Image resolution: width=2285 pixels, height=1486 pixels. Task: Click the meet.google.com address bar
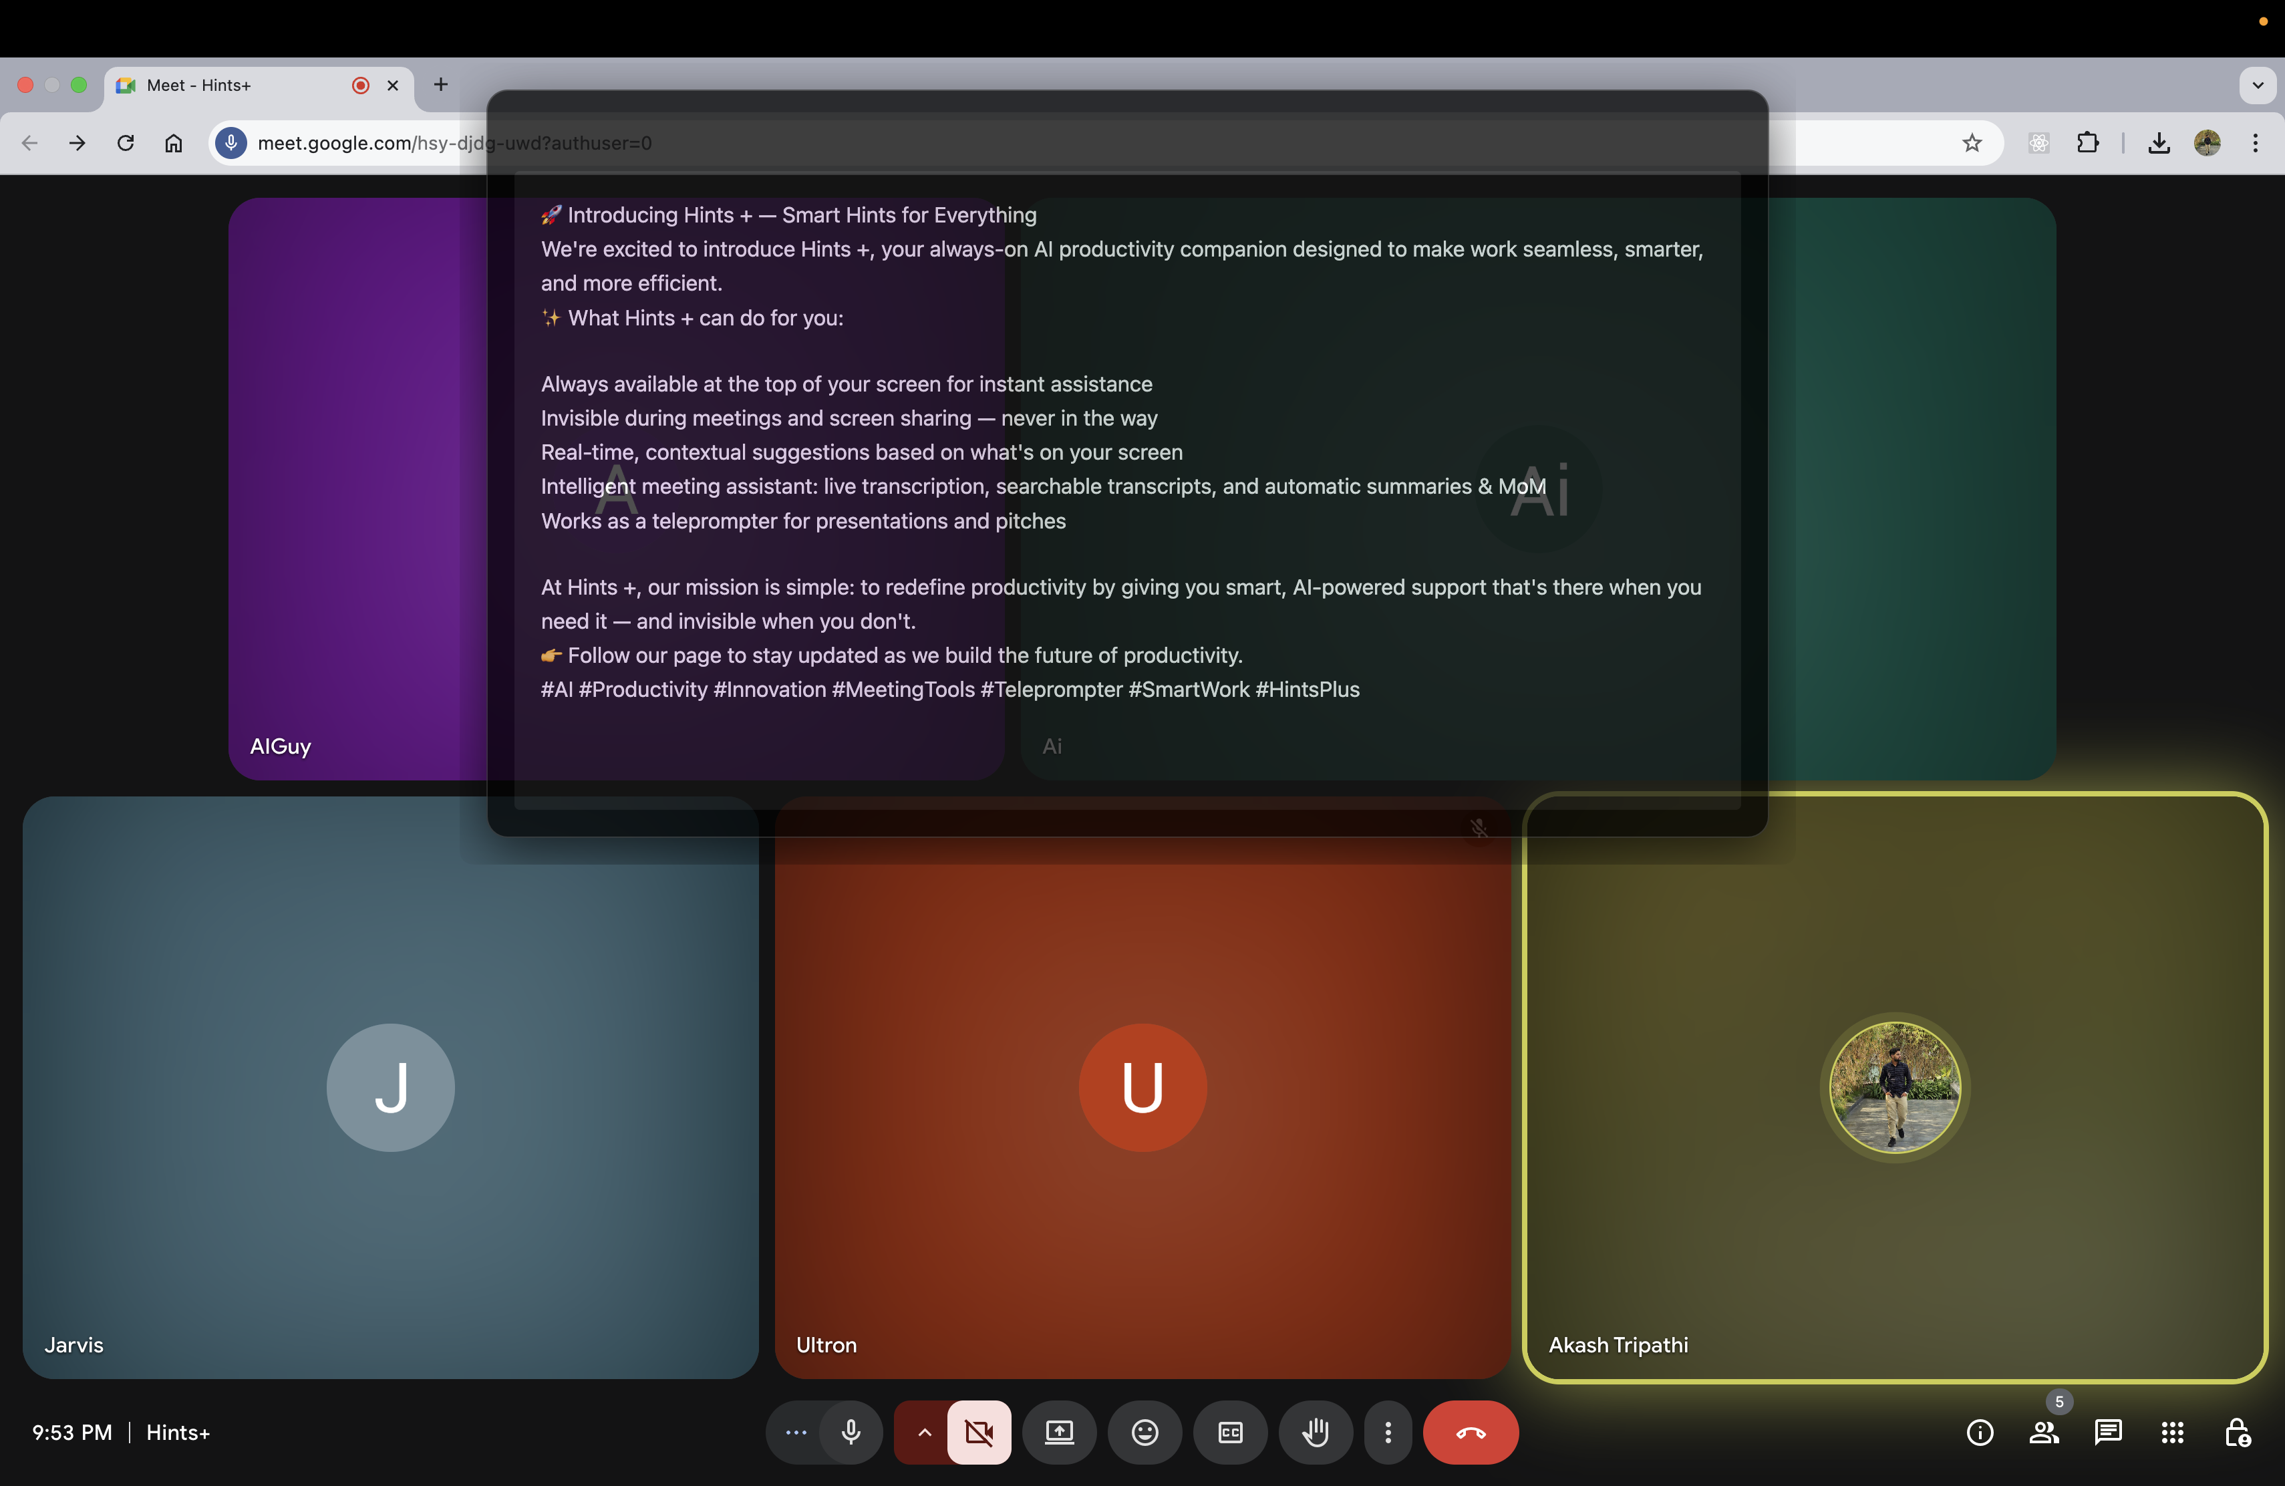[1104, 143]
